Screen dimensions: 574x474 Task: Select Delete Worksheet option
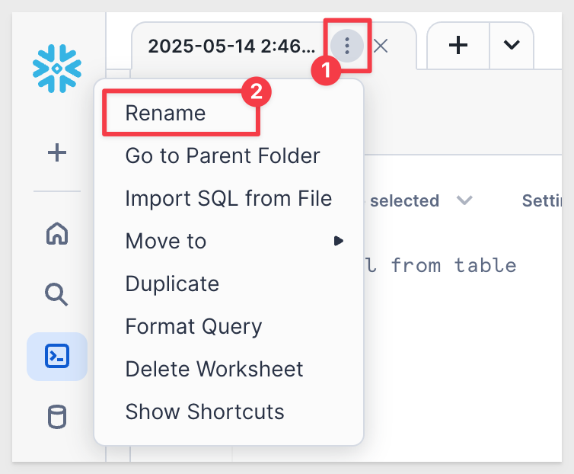coord(214,369)
